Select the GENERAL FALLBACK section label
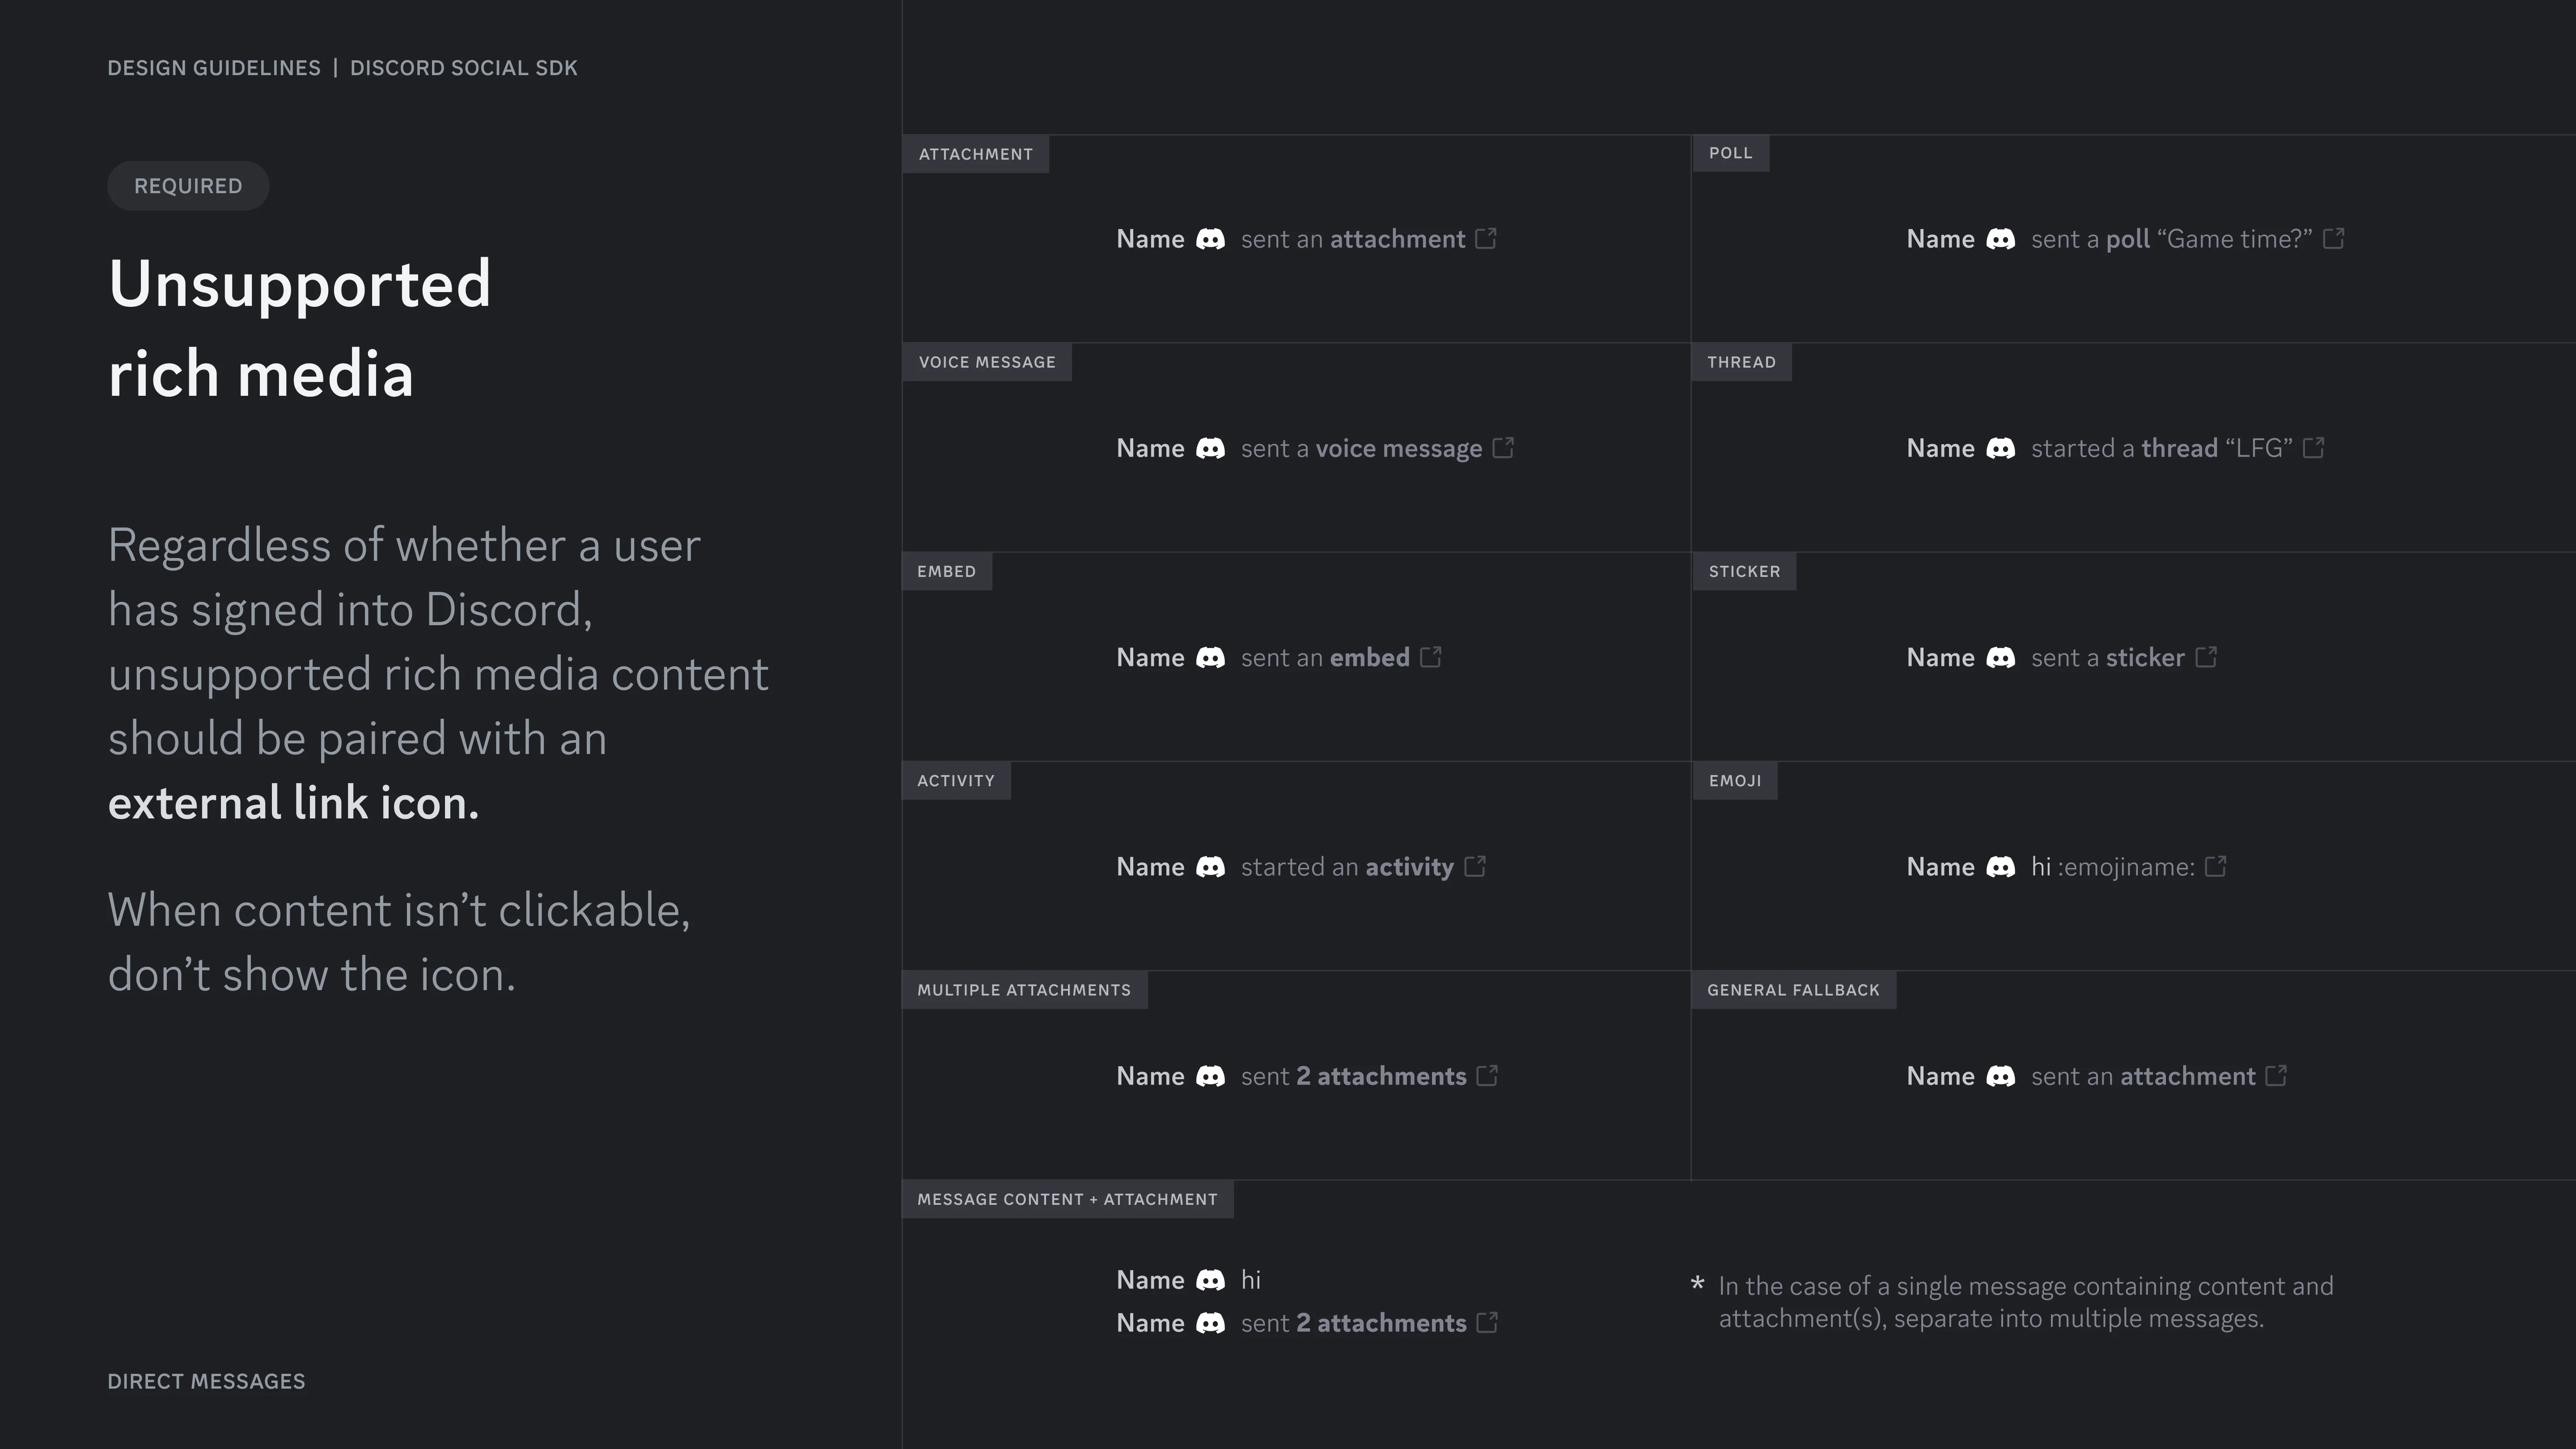 [x=1793, y=990]
